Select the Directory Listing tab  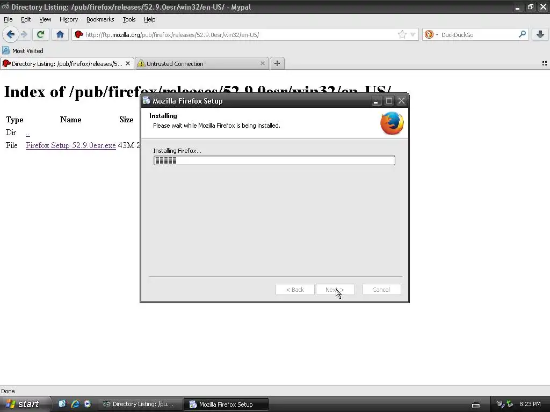67,63
